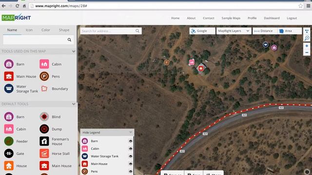Toggle Barn visibility in legend

[131, 141]
